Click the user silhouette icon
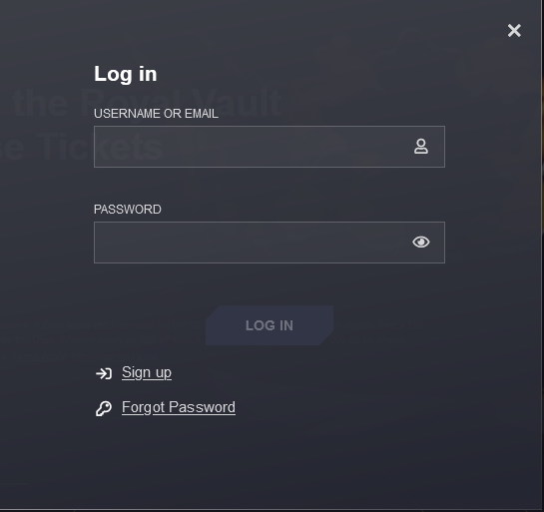 click(x=421, y=147)
